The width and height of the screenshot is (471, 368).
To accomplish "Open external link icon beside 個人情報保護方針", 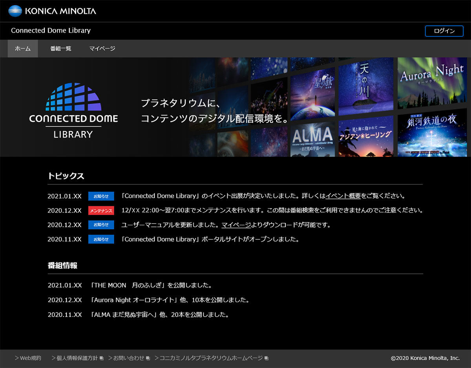I will 101,358.
